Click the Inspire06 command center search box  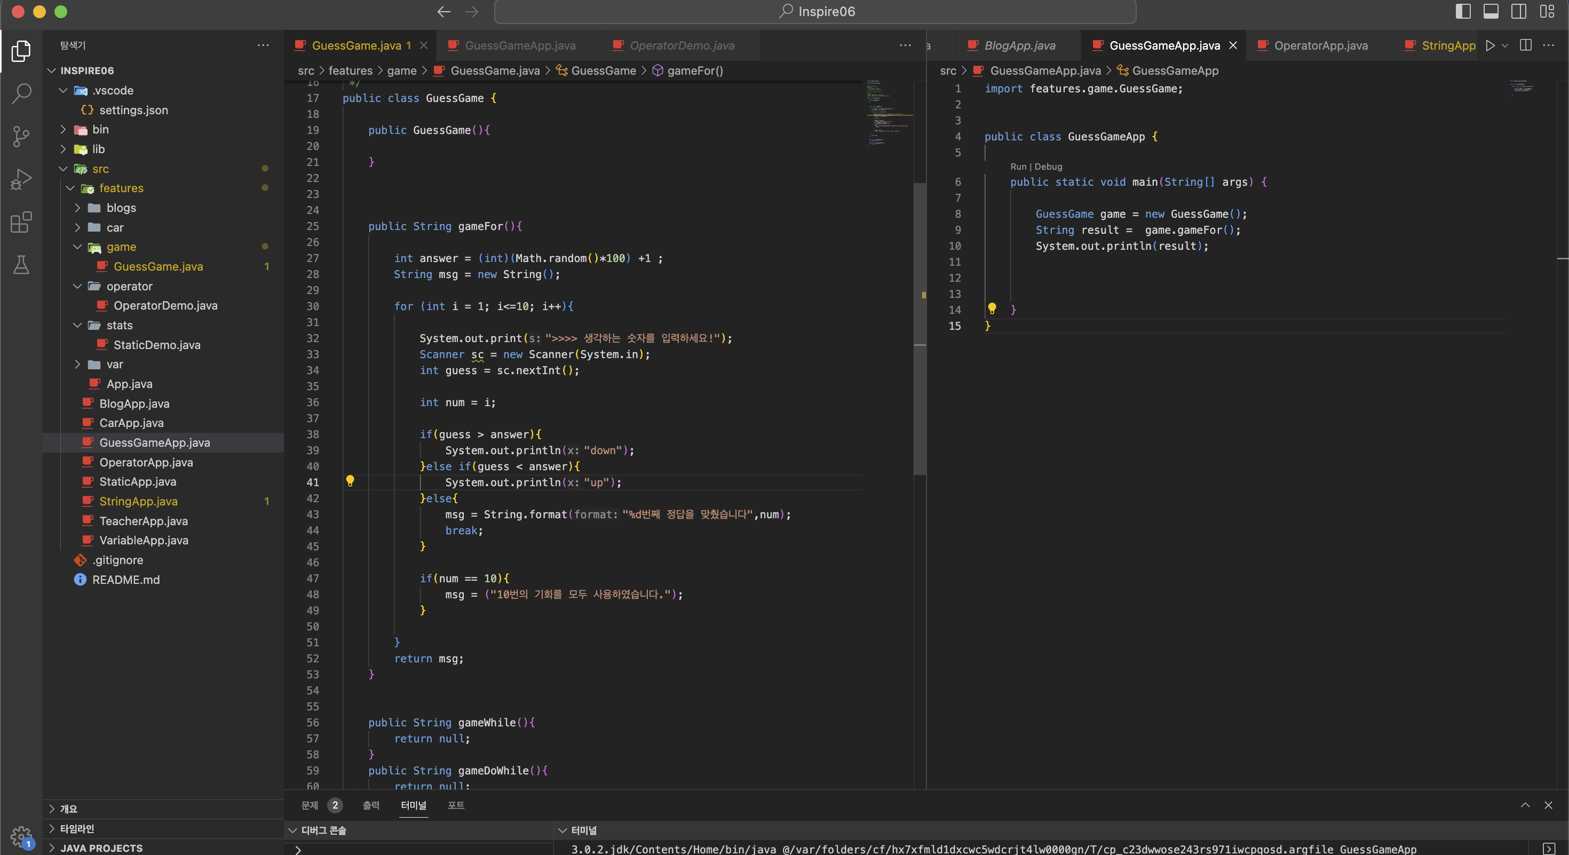815,12
